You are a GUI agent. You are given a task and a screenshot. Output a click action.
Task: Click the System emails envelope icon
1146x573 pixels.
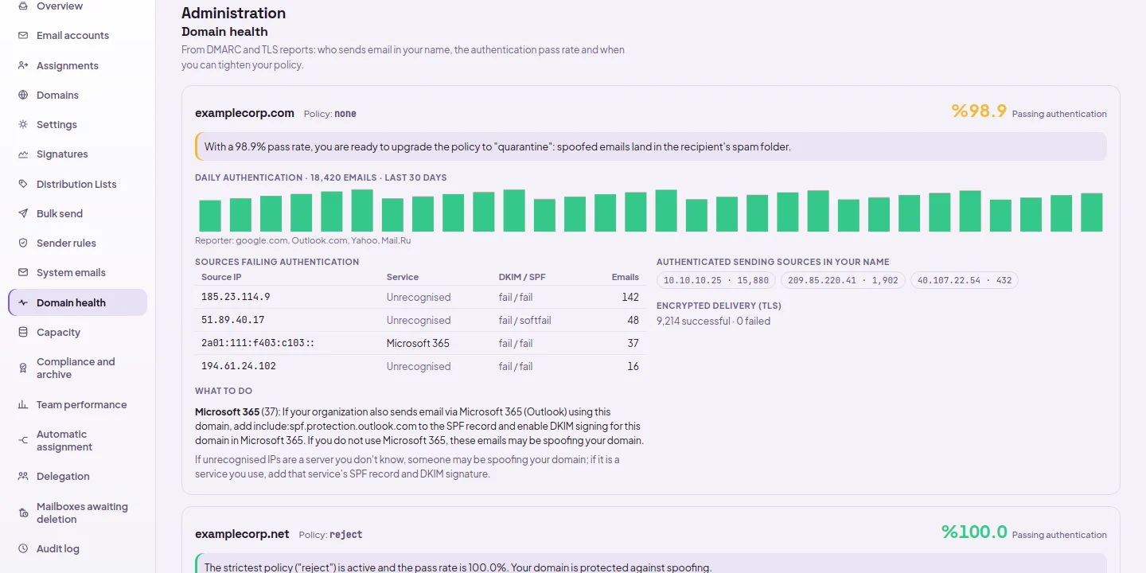(23, 273)
